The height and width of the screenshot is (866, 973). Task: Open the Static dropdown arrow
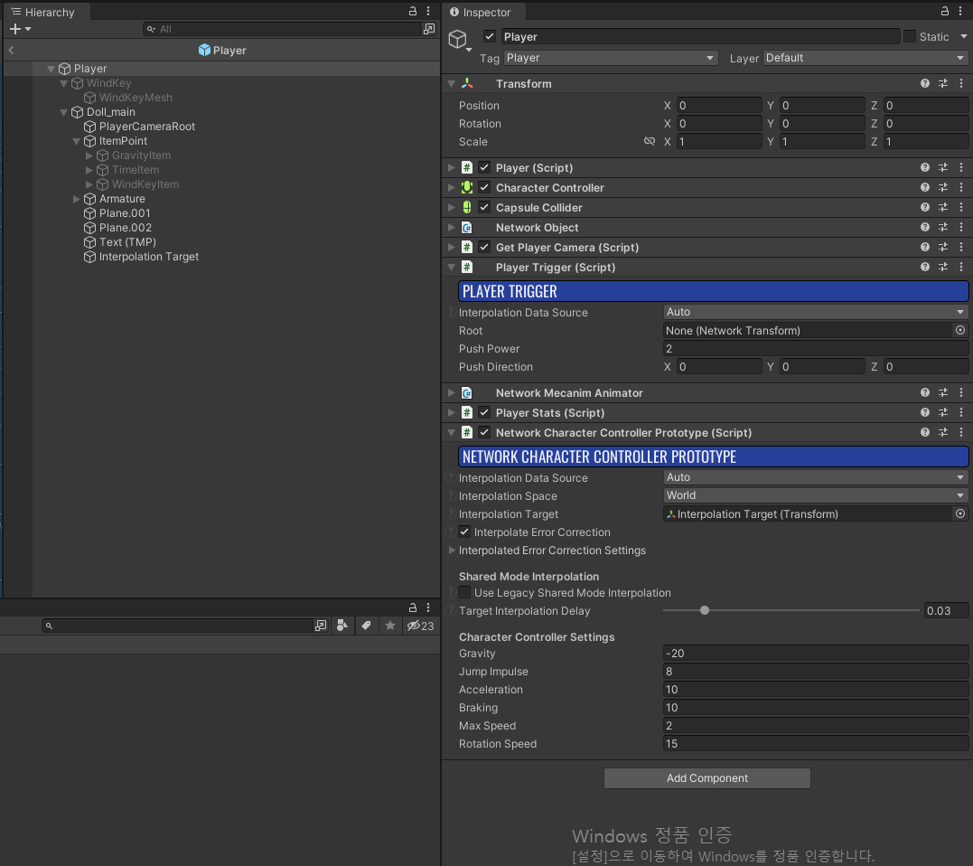pos(963,37)
